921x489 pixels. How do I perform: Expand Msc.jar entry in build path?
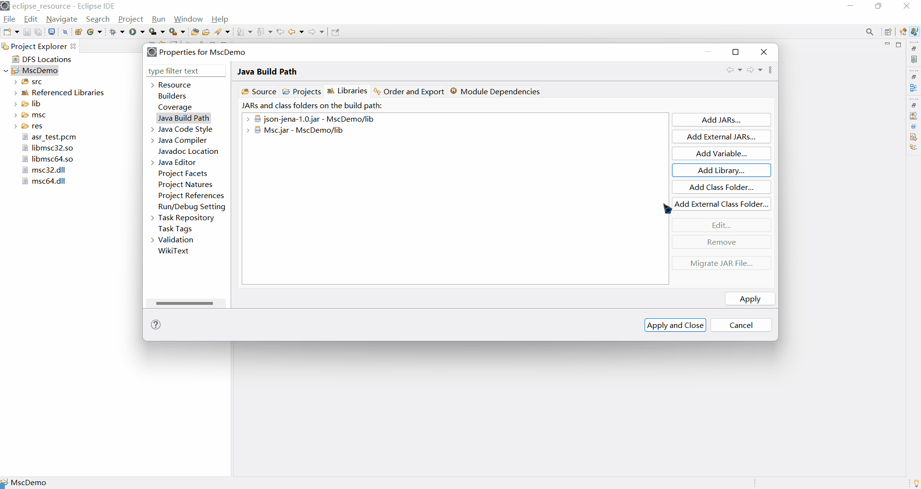click(x=248, y=130)
